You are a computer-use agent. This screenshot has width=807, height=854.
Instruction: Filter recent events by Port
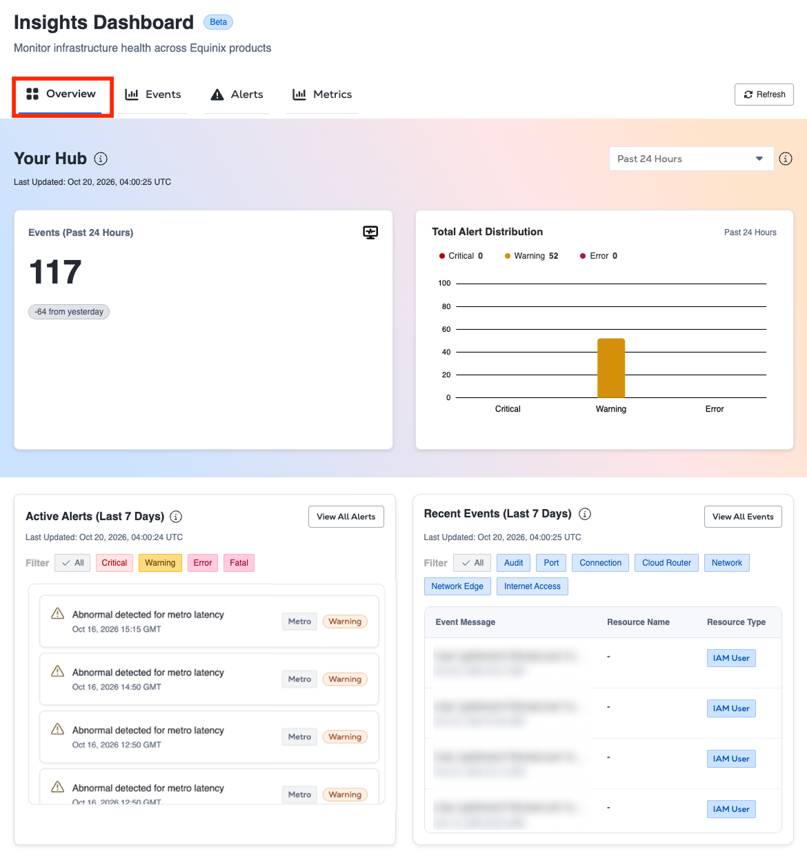[551, 563]
